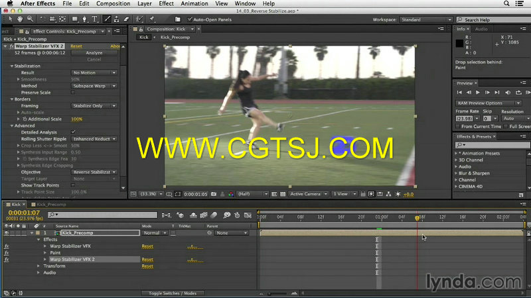Open the Graph Editor timeline icon
Image resolution: width=531 pixels, height=298 pixels.
click(x=248, y=215)
